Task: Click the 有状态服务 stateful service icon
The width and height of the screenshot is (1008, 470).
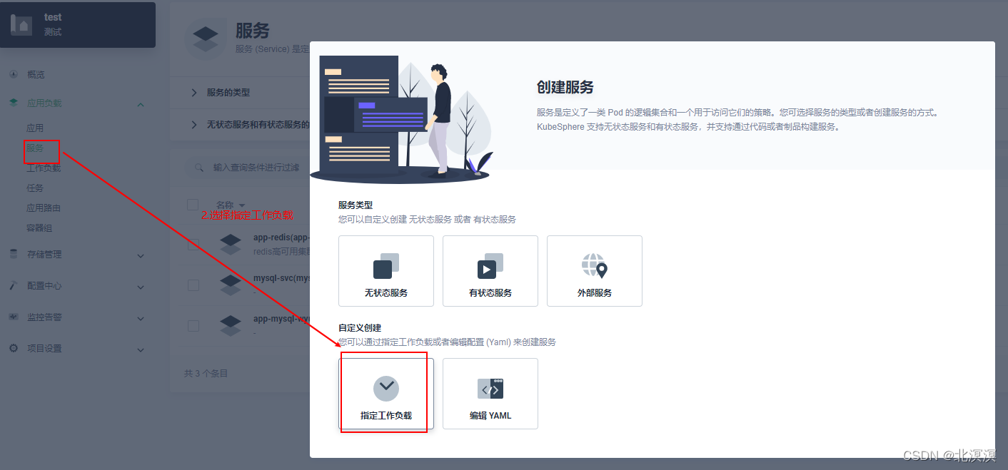Action: click(490, 266)
